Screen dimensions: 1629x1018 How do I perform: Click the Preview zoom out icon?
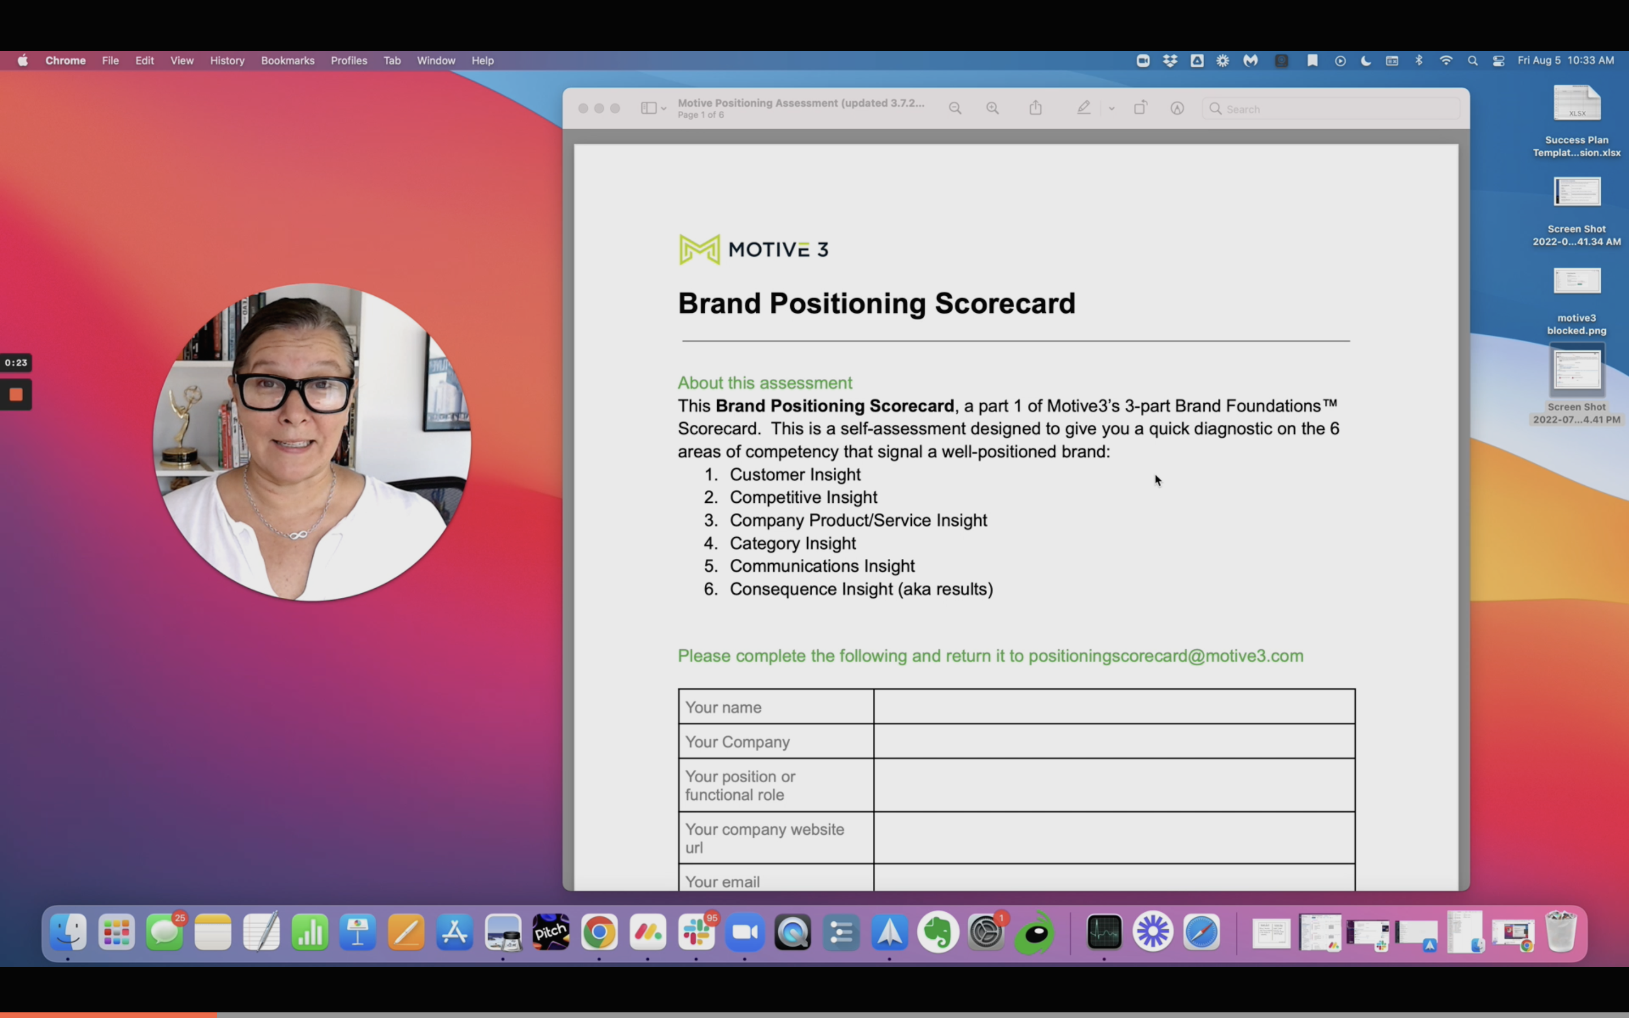[955, 109]
